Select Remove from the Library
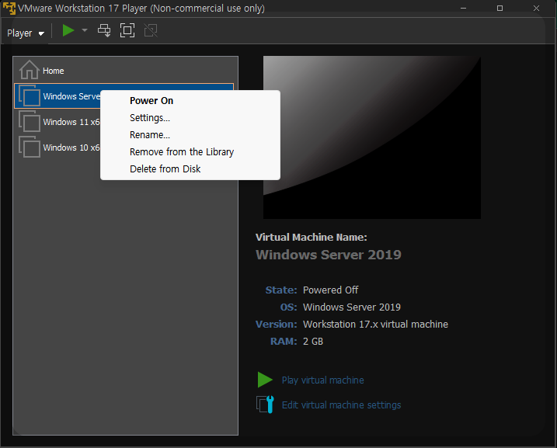 pyautogui.click(x=190, y=152)
